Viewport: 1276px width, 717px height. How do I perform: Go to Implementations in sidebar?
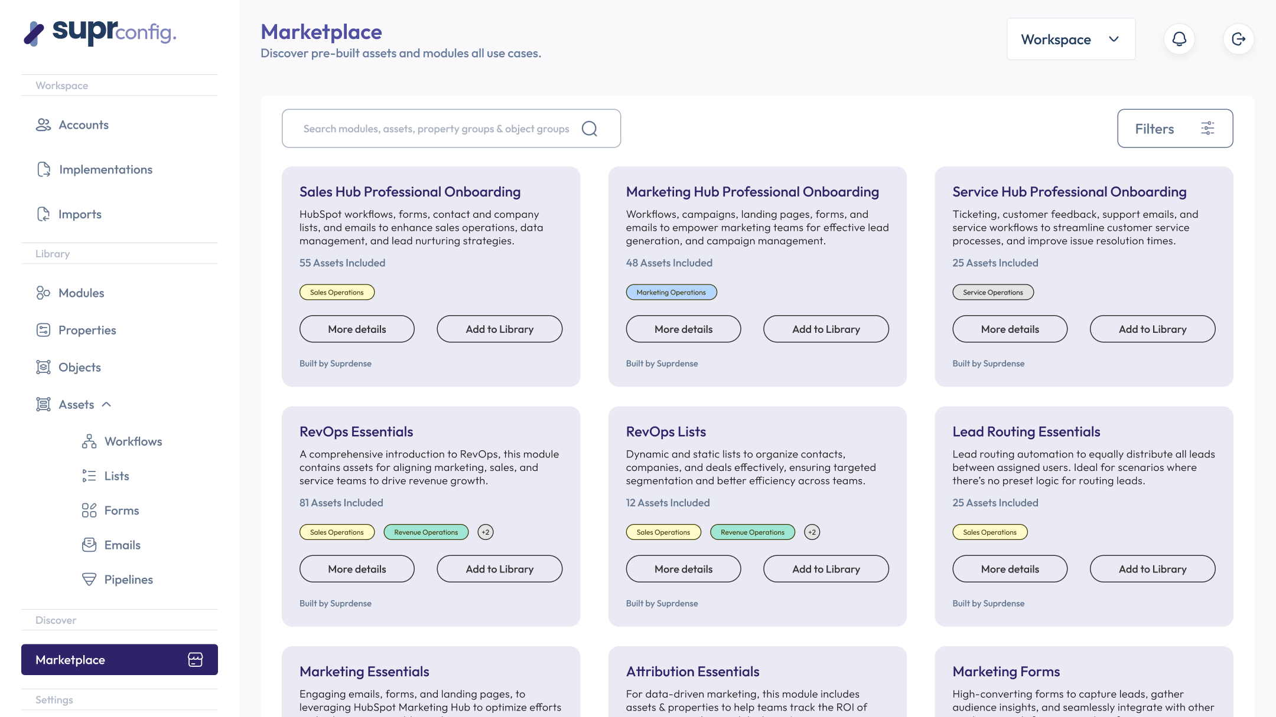[105, 170]
